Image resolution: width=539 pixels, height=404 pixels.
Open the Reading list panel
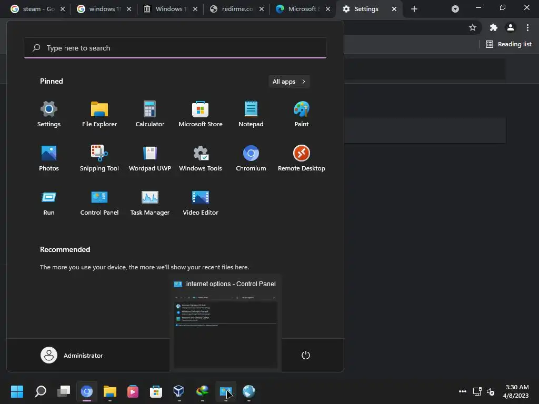(x=508, y=44)
